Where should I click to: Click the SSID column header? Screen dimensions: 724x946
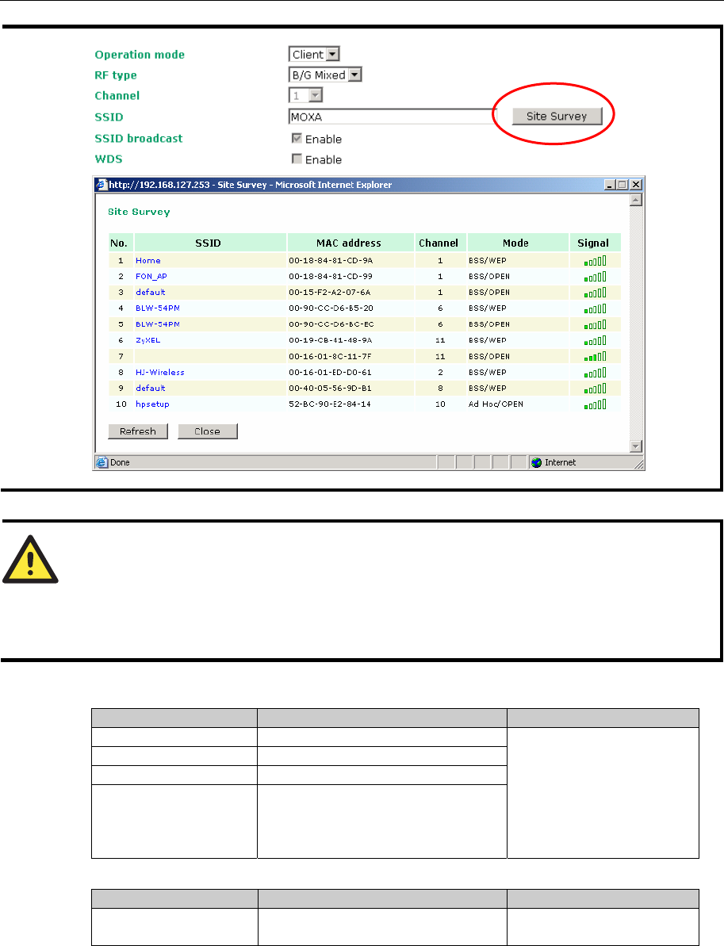(x=210, y=243)
